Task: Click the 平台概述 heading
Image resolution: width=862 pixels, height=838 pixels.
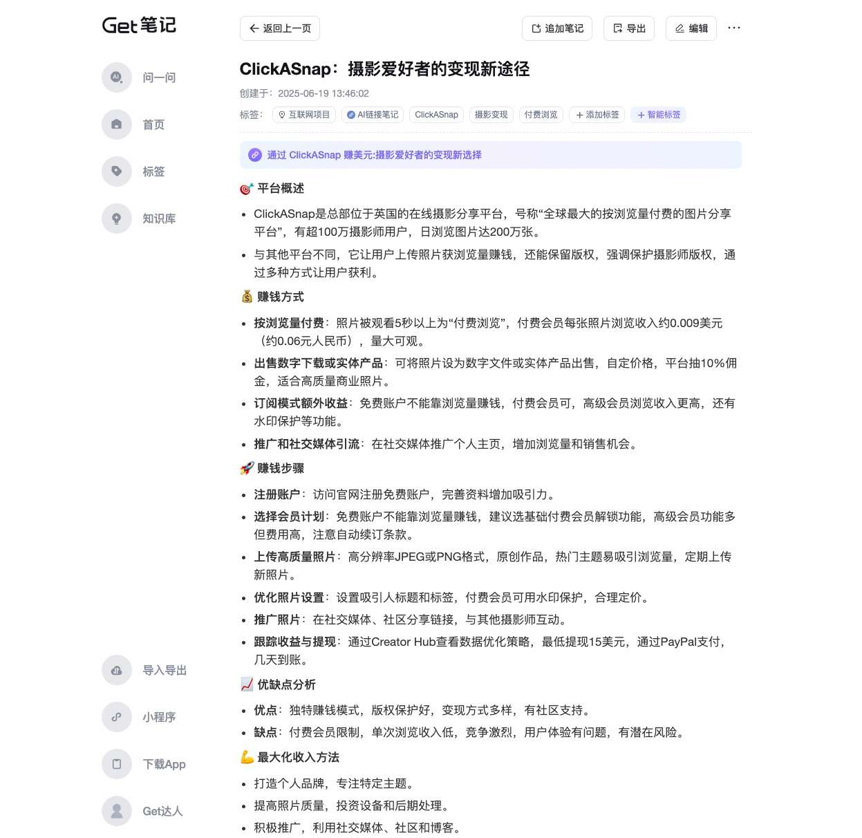Action: [281, 188]
